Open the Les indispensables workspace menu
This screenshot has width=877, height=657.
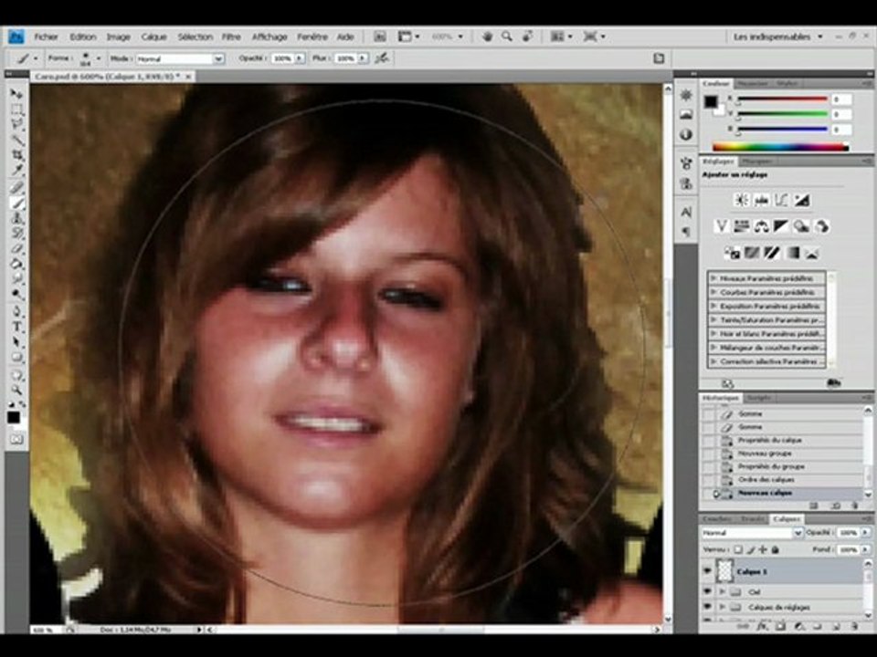point(778,36)
